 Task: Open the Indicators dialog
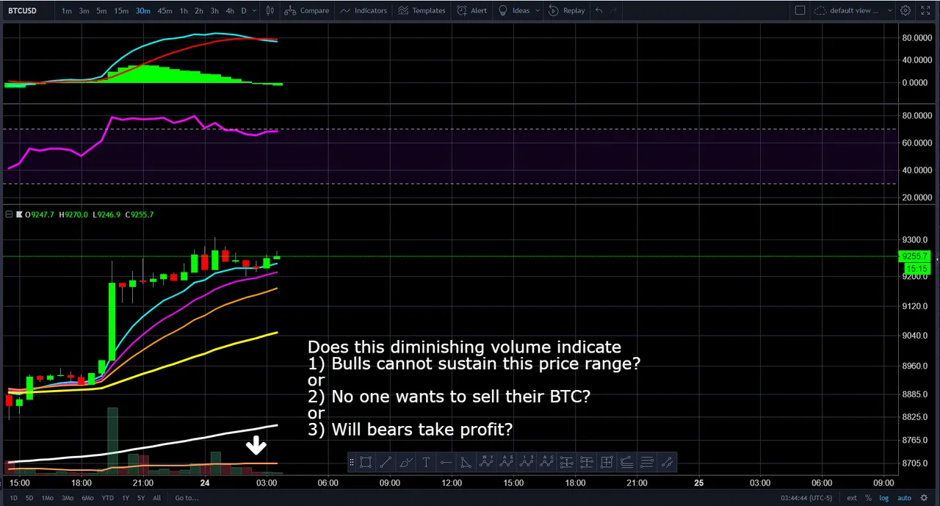pyautogui.click(x=364, y=10)
